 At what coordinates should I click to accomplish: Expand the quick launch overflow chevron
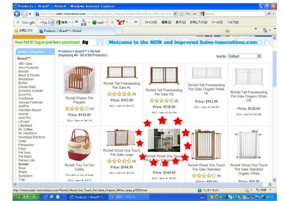[64, 196]
